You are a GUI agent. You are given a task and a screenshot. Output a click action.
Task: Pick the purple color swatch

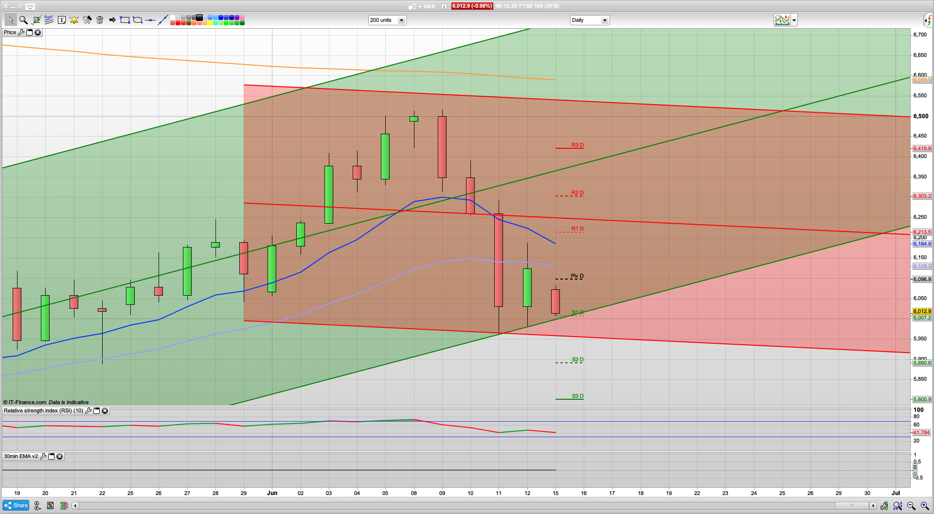[237, 18]
